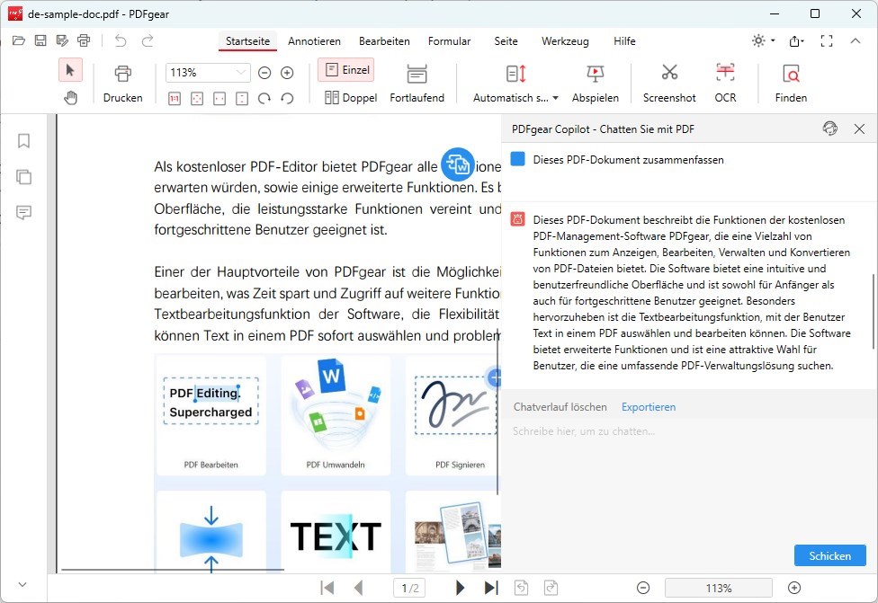Image resolution: width=878 pixels, height=603 pixels.
Task: Click the chat message input field
Action: [684, 431]
